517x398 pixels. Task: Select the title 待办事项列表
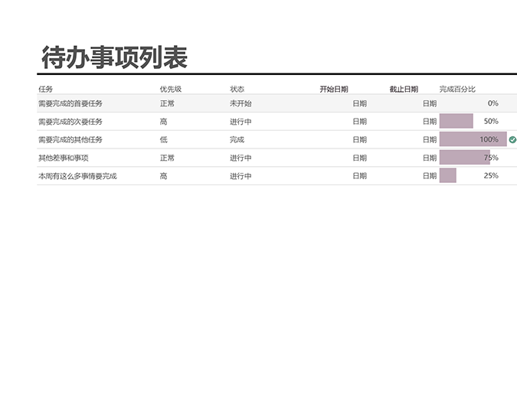coord(115,57)
